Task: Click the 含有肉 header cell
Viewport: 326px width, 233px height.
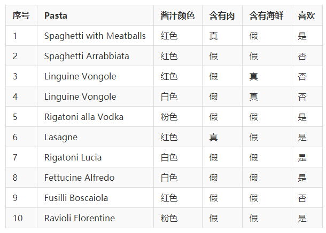Action: 222,15
